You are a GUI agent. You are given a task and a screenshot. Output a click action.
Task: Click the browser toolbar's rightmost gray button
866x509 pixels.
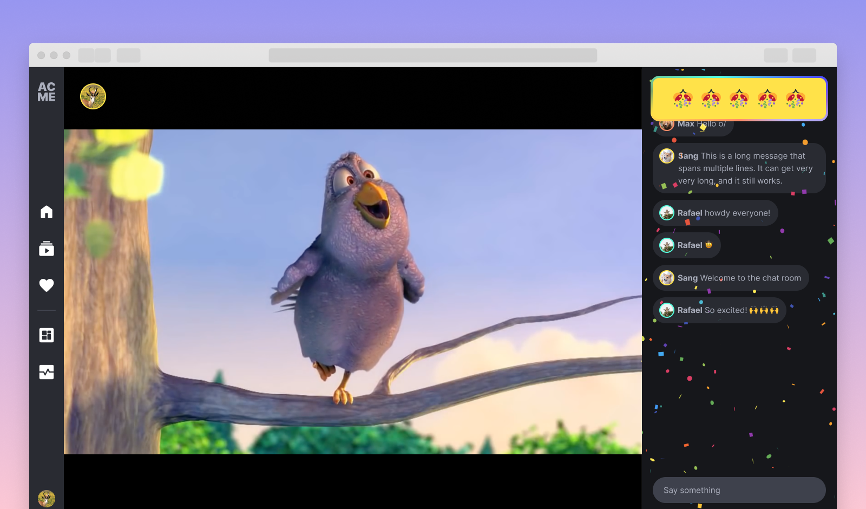coord(804,55)
